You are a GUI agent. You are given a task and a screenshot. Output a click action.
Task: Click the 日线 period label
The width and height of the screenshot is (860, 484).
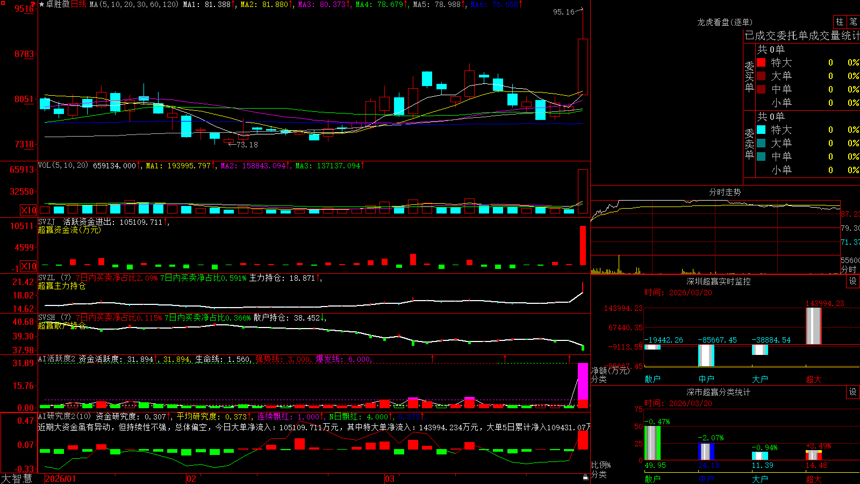point(78,4)
